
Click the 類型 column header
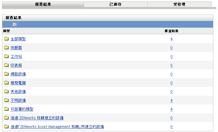(x=6, y=31)
